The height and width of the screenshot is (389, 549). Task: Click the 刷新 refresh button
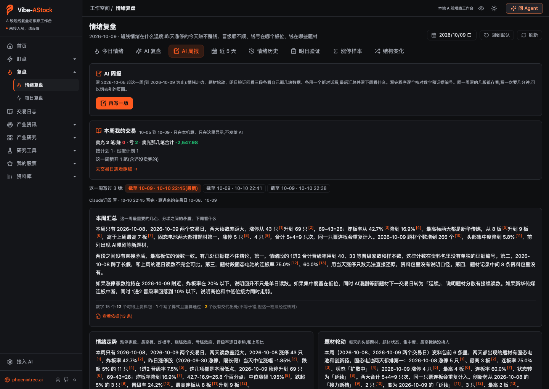click(x=530, y=35)
